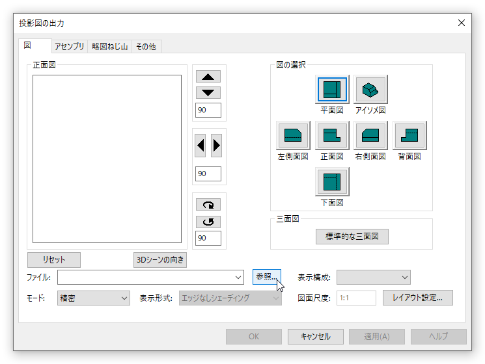
Task: Switch to the 略図ねじ山 tab
Action: (x=110, y=47)
